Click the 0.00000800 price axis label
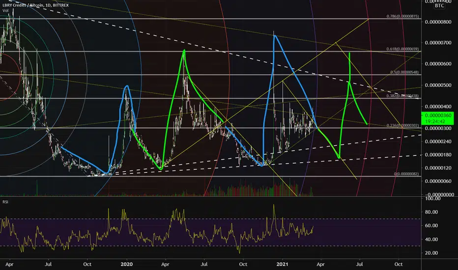 [x=438, y=22]
